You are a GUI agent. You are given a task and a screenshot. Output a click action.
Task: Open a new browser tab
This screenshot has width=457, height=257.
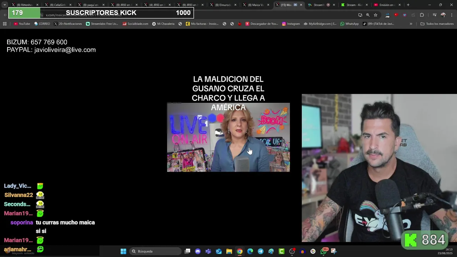[408, 5]
